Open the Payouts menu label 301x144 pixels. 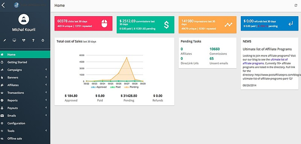coord(12,108)
